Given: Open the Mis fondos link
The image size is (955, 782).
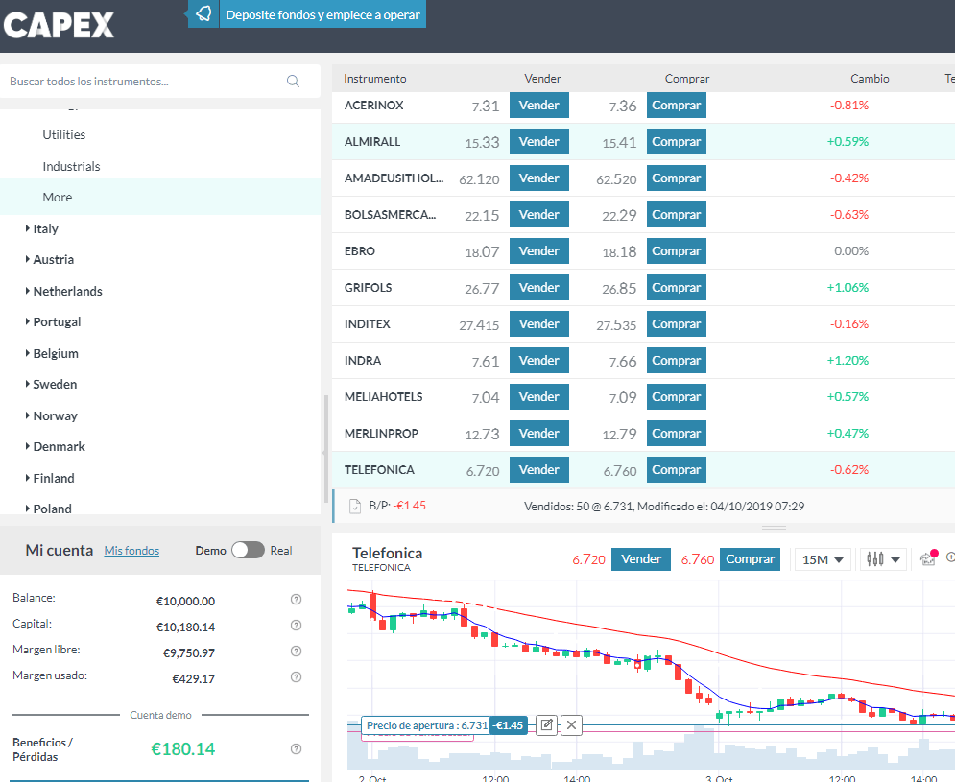Looking at the screenshot, I should (131, 551).
